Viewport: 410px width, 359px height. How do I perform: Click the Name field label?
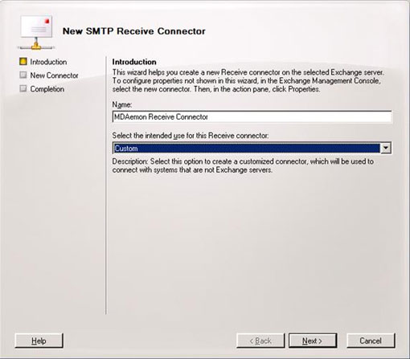(x=122, y=104)
